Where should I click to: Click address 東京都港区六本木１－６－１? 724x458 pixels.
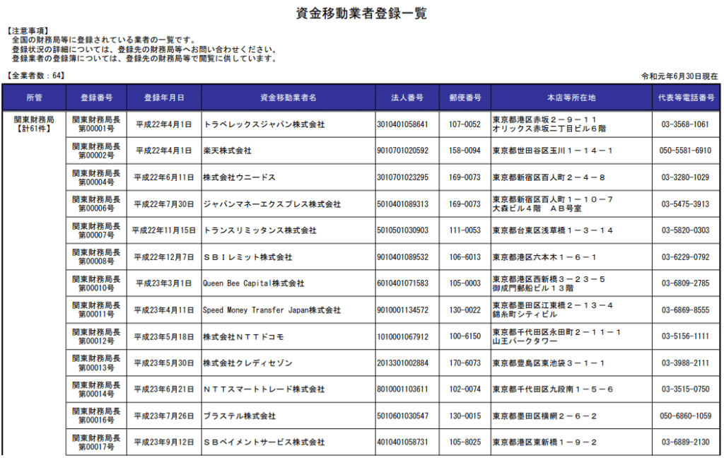pyautogui.click(x=544, y=257)
